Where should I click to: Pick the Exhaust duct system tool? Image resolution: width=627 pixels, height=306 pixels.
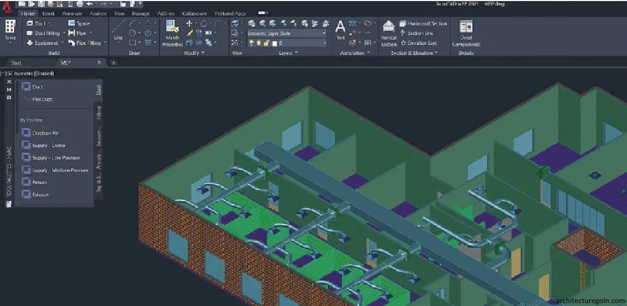(40, 195)
